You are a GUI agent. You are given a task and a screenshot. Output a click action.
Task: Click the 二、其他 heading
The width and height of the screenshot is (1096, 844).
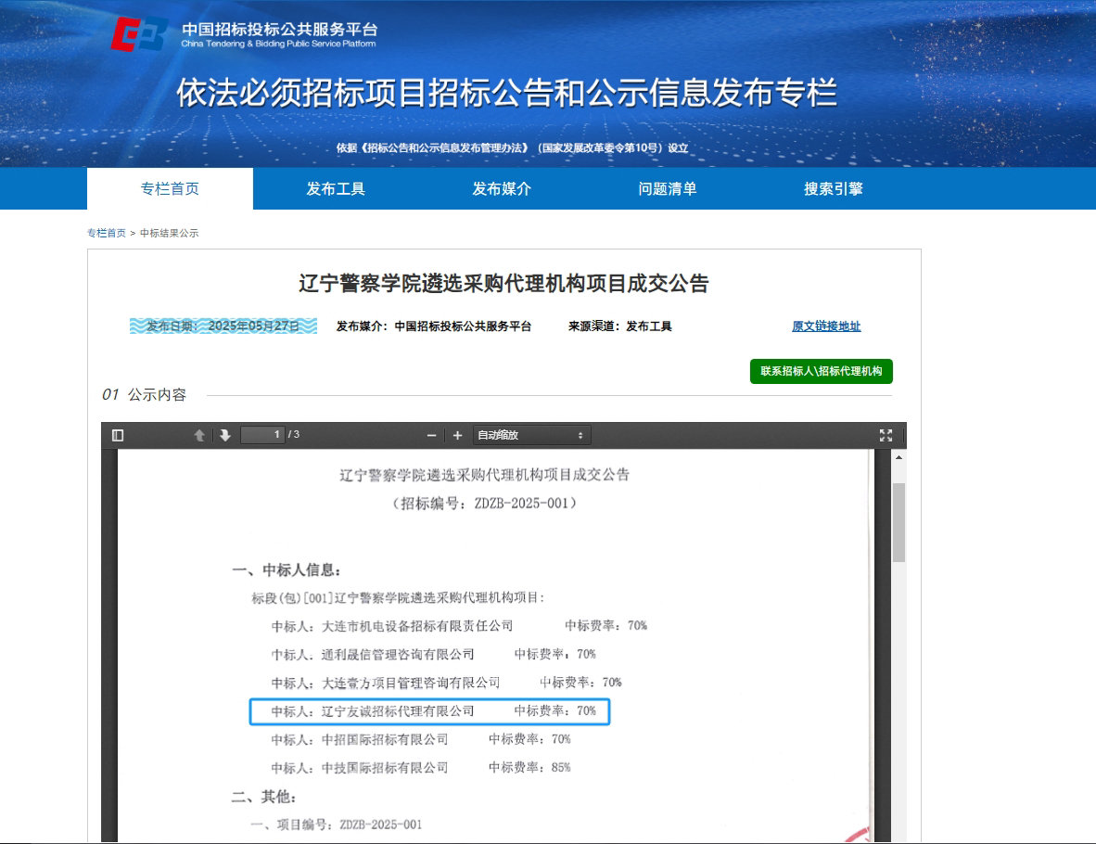[x=264, y=797]
